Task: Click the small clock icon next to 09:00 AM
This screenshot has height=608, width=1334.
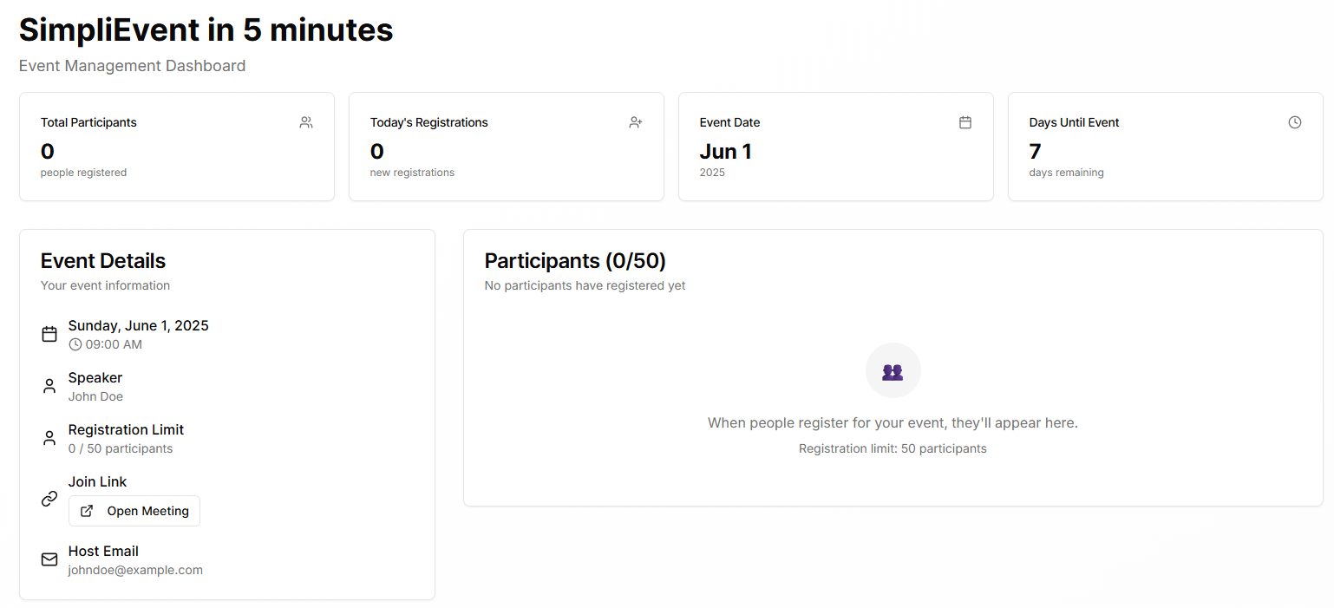Action: tap(75, 344)
